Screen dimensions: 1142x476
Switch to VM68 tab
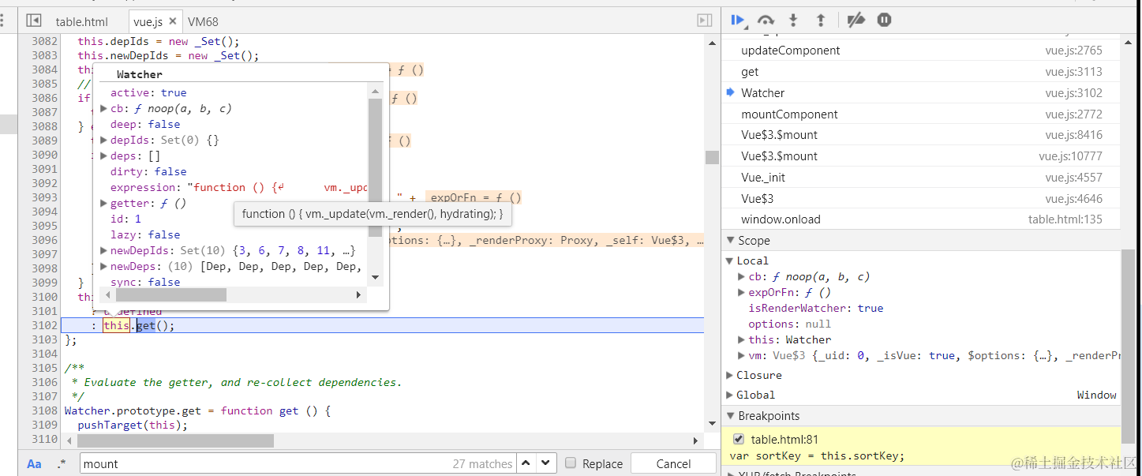click(203, 21)
